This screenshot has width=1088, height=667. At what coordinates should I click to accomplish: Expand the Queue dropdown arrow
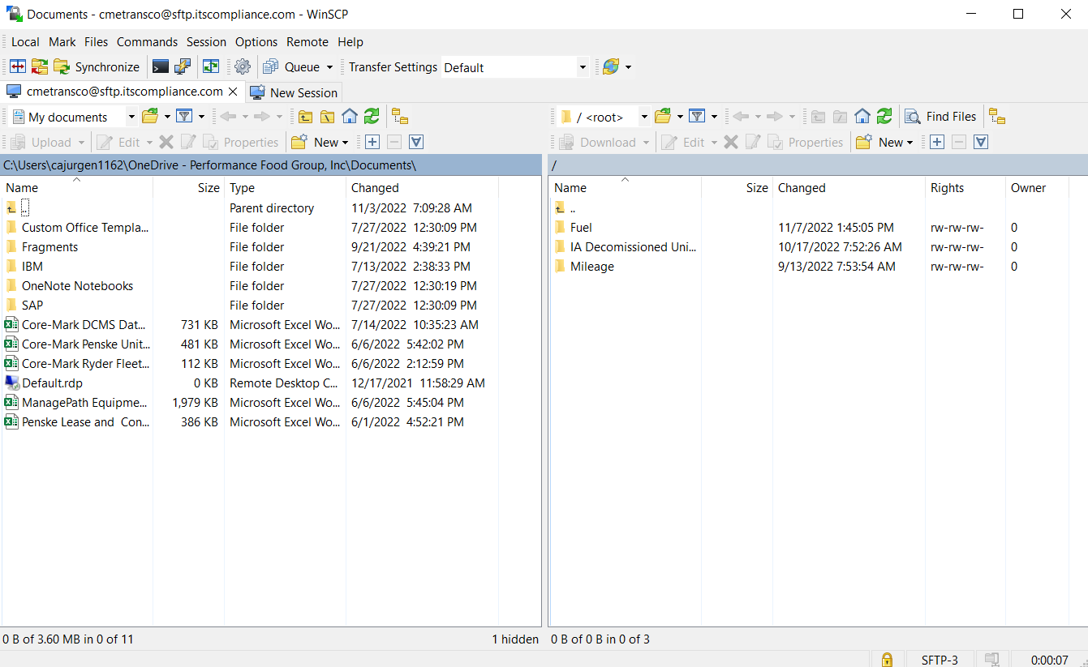(329, 67)
